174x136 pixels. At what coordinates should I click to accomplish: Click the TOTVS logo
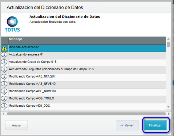coord(12,24)
